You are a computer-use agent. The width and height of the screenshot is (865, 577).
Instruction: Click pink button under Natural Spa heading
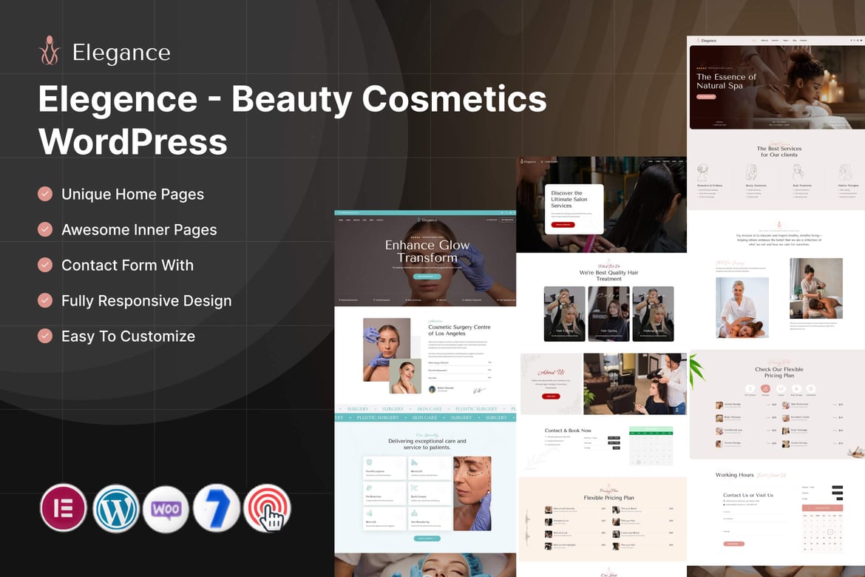(x=706, y=97)
